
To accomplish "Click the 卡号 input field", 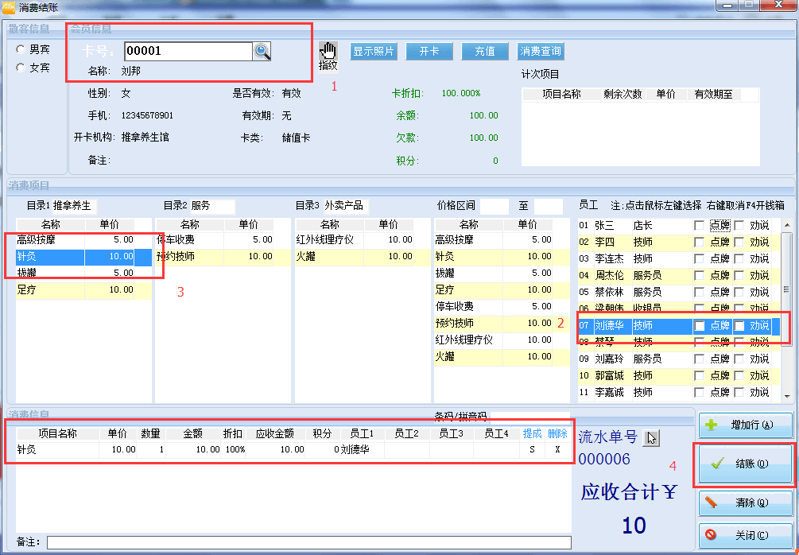I will (188, 51).
